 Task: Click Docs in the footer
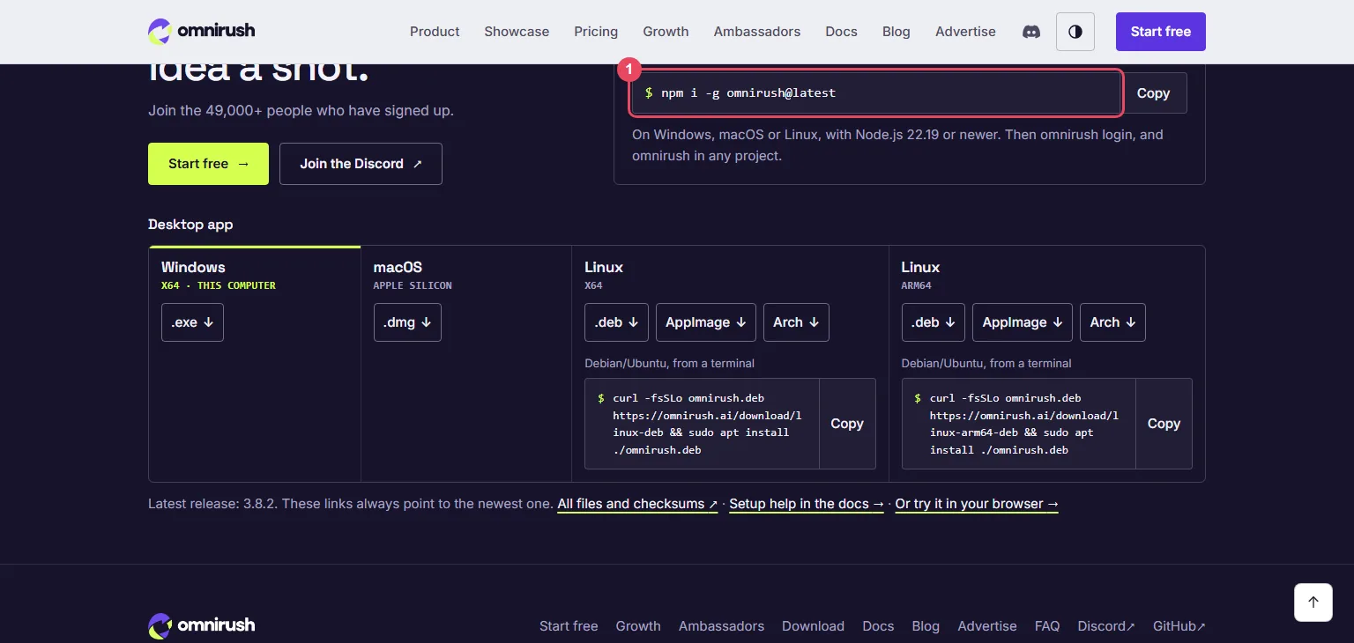point(878,626)
